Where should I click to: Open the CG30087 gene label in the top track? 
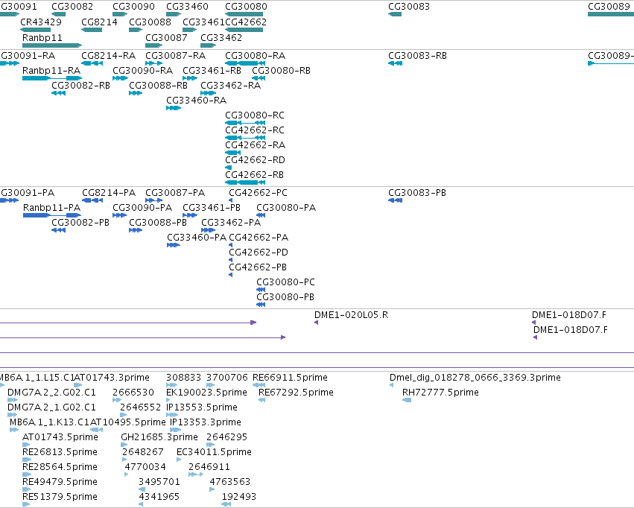coord(166,37)
